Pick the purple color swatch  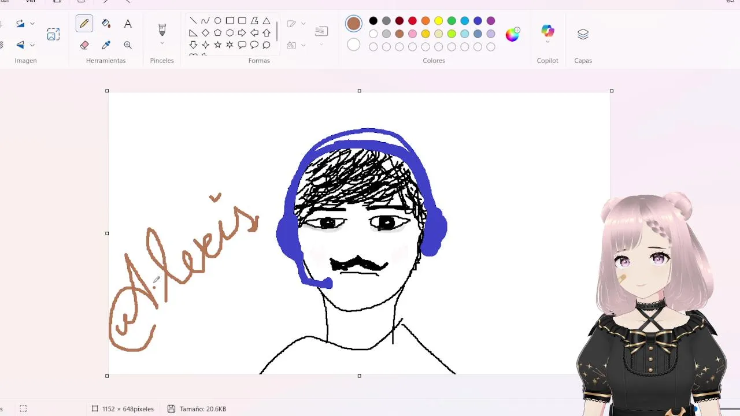491,21
